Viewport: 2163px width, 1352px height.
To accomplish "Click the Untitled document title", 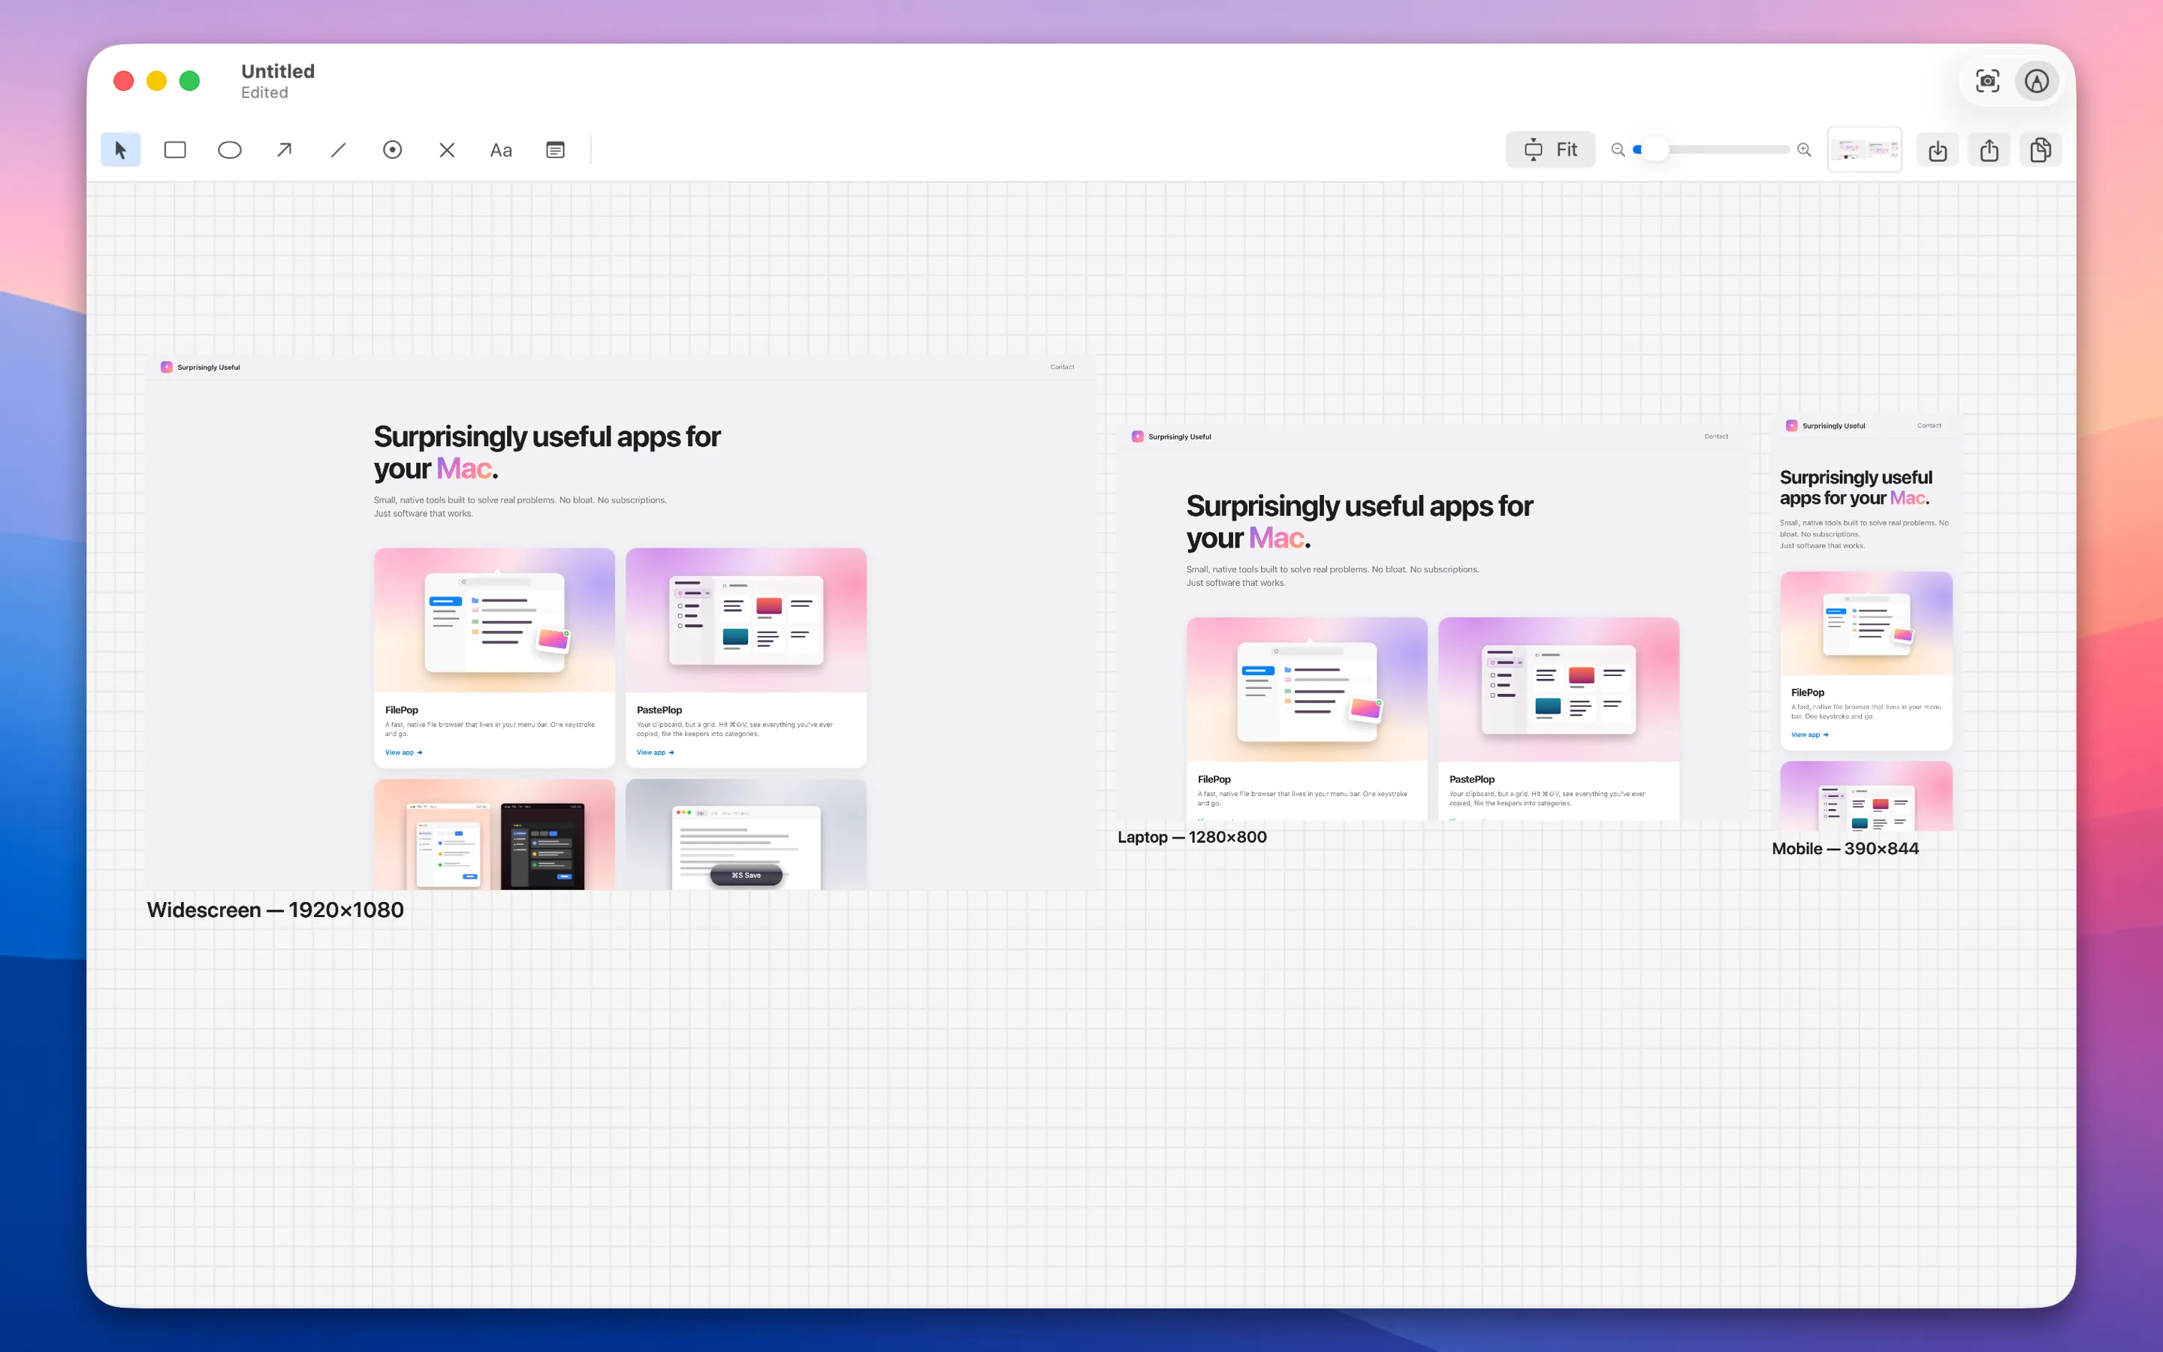I will pos(278,71).
